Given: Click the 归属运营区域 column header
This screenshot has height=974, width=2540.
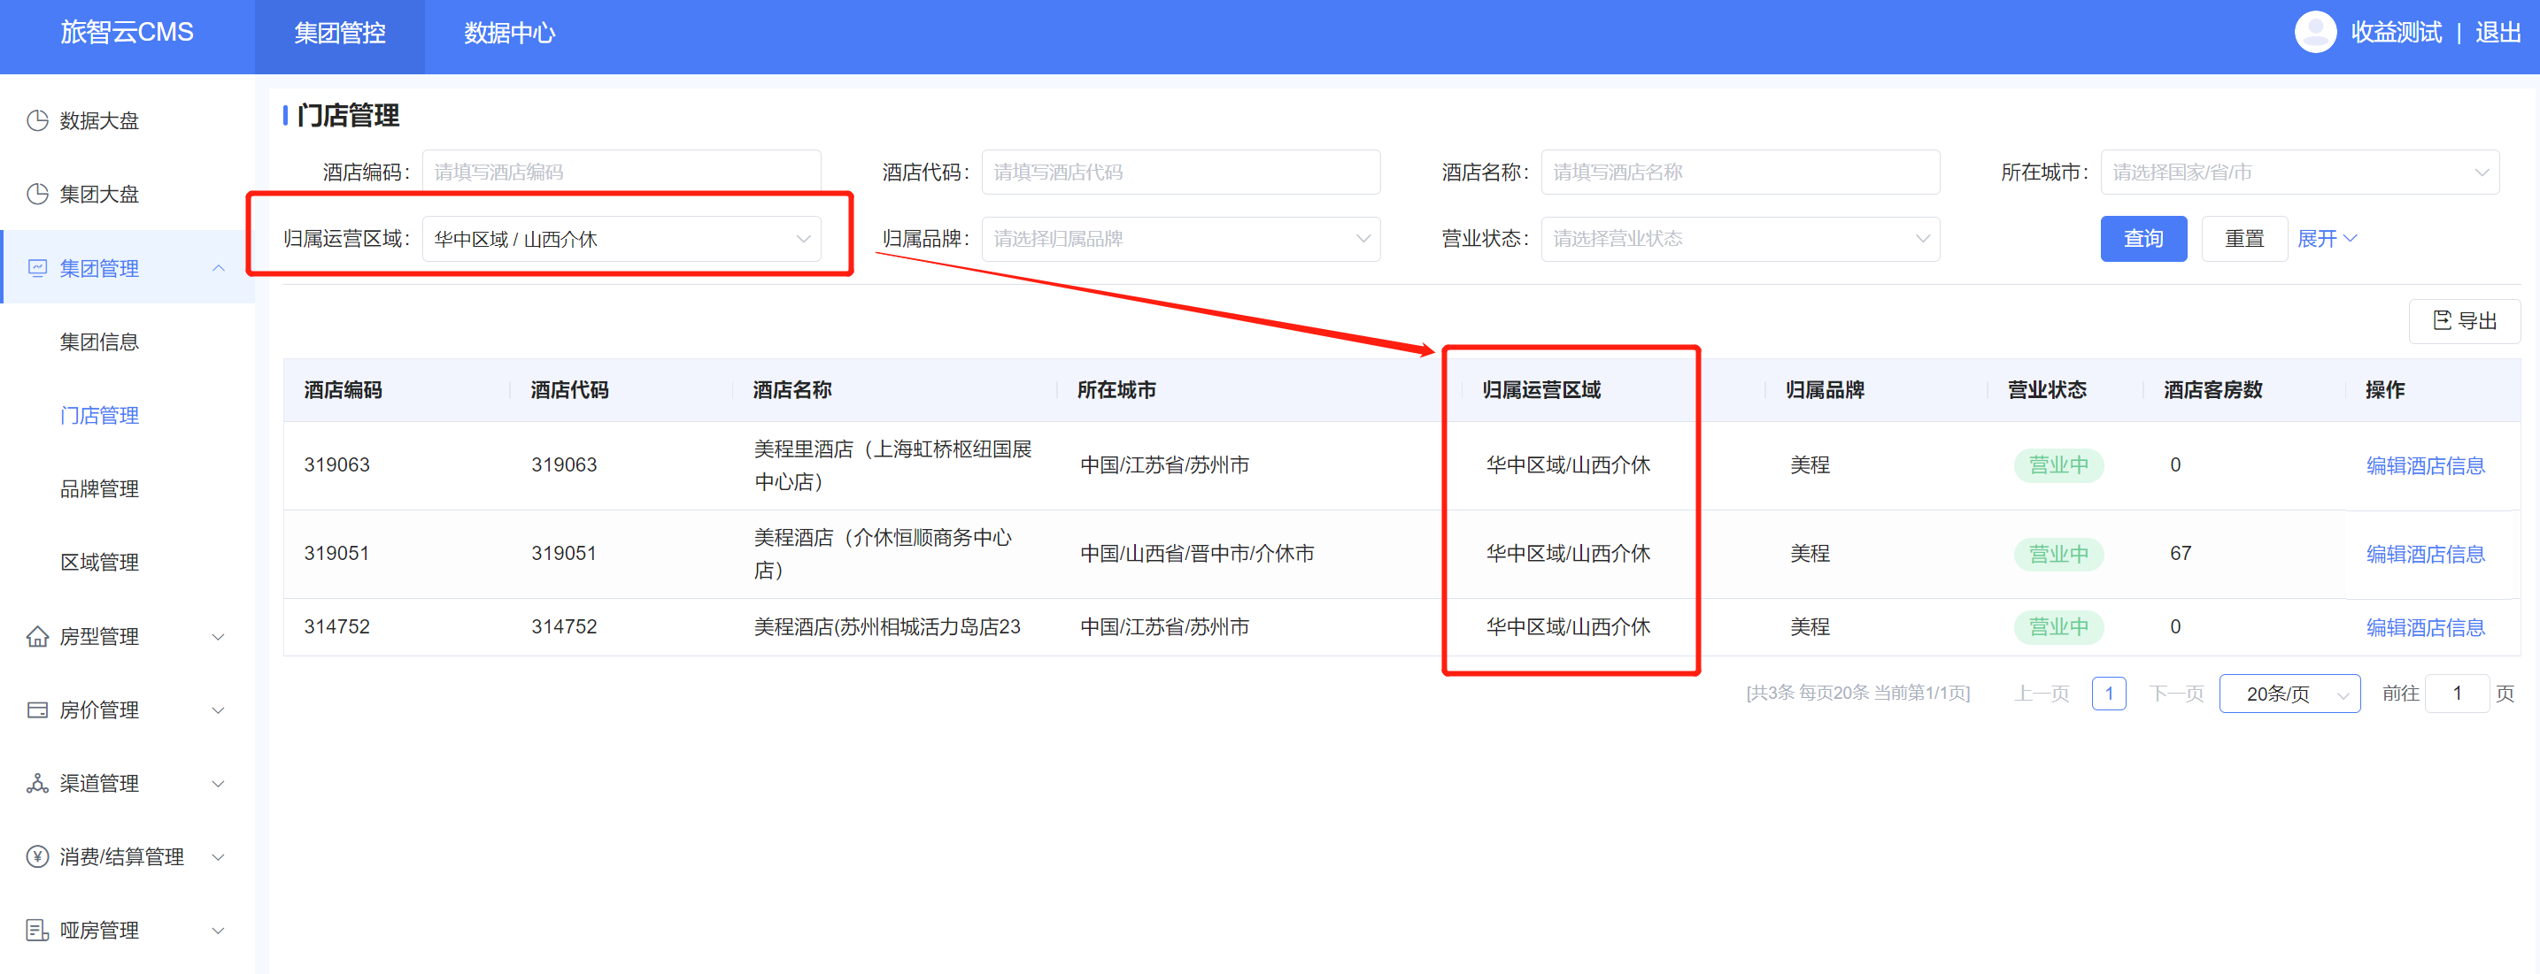Looking at the screenshot, I should 1541,389.
